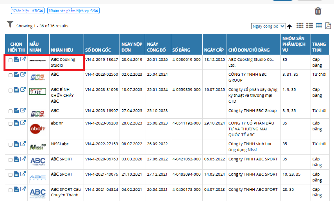Tick checkbox for NISSI abc row

[x=10, y=145]
